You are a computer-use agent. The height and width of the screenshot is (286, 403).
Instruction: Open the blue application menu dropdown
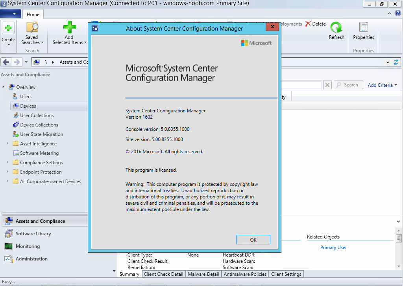click(x=11, y=14)
